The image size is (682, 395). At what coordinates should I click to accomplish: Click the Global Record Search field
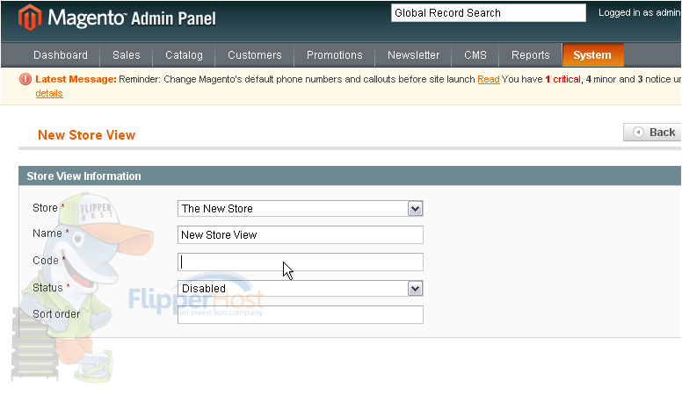[x=489, y=13]
